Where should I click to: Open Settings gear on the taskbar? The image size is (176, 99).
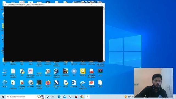click(x=70, y=97)
